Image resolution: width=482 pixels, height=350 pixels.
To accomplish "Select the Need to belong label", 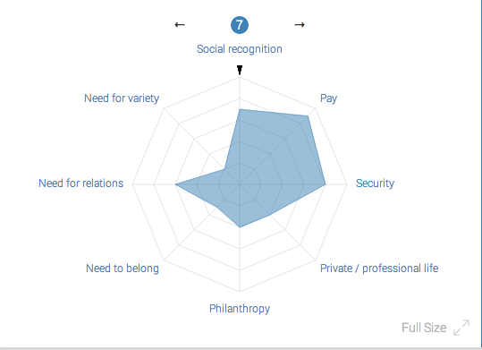I will coord(123,269).
